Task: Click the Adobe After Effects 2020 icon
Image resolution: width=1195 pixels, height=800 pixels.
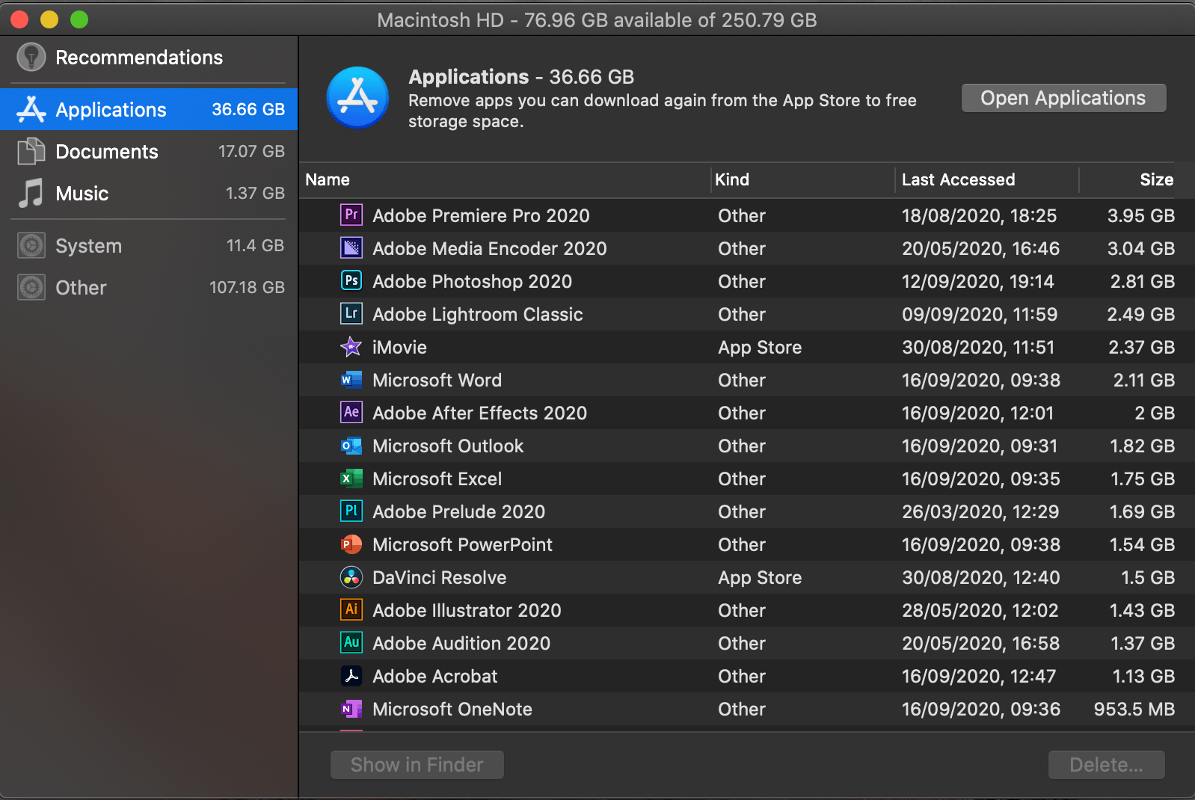Action: pyautogui.click(x=351, y=413)
